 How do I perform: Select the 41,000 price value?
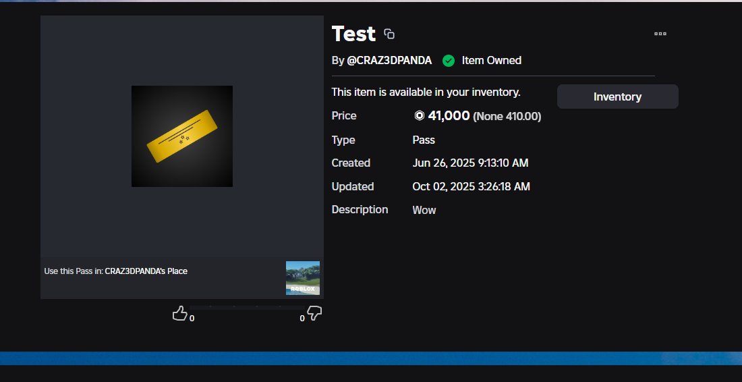point(449,115)
